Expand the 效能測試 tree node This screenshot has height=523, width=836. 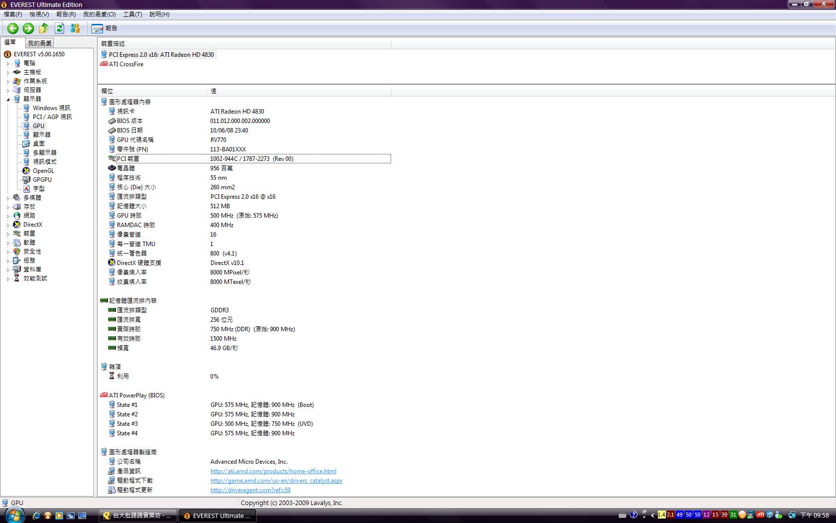click(8, 278)
